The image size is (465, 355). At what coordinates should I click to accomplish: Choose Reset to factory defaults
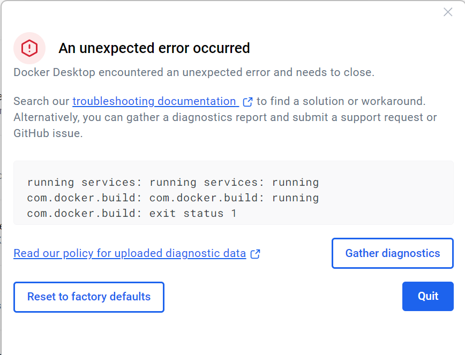[89, 297]
